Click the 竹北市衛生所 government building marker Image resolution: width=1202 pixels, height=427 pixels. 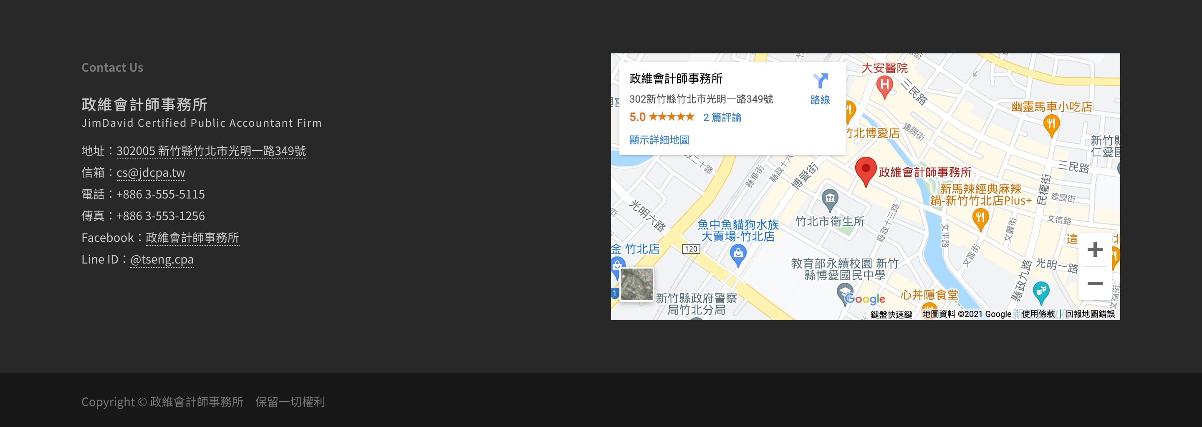point(830,201)
